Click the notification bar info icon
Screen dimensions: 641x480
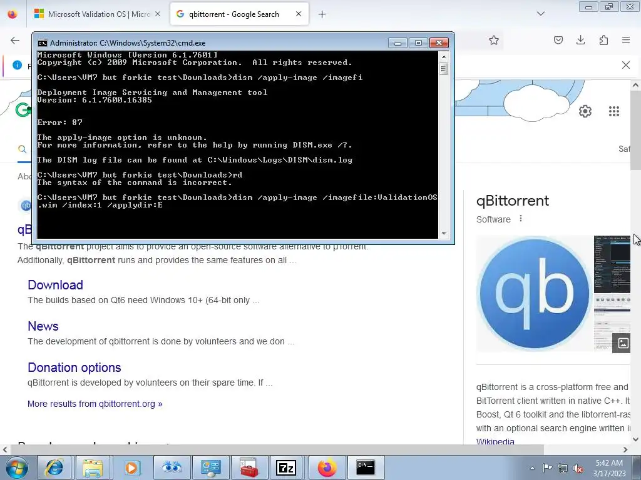coord(17,65)
